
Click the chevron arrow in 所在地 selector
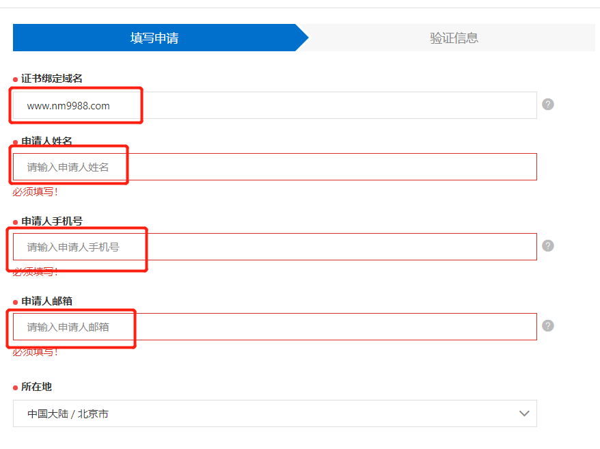coord(524,413)
